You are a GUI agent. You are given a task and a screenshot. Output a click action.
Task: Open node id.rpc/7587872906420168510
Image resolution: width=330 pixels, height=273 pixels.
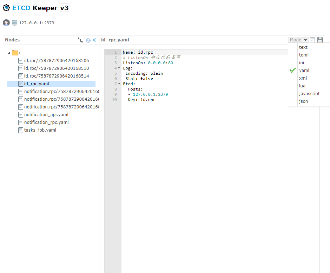click(57, 68)
